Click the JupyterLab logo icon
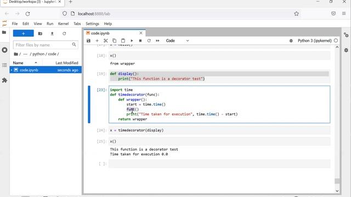Screen dimensions: 351x197 click(4, 24)
